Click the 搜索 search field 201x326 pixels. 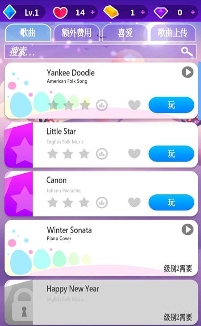100,51
